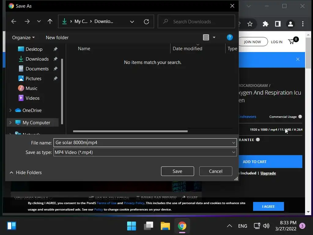Open Chrome profile avatar icon
The height and width of the screenshot is (235, 313).
point(290,24)
